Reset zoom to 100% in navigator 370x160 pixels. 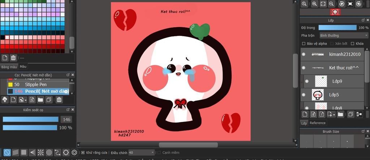[x=304, y=4]
